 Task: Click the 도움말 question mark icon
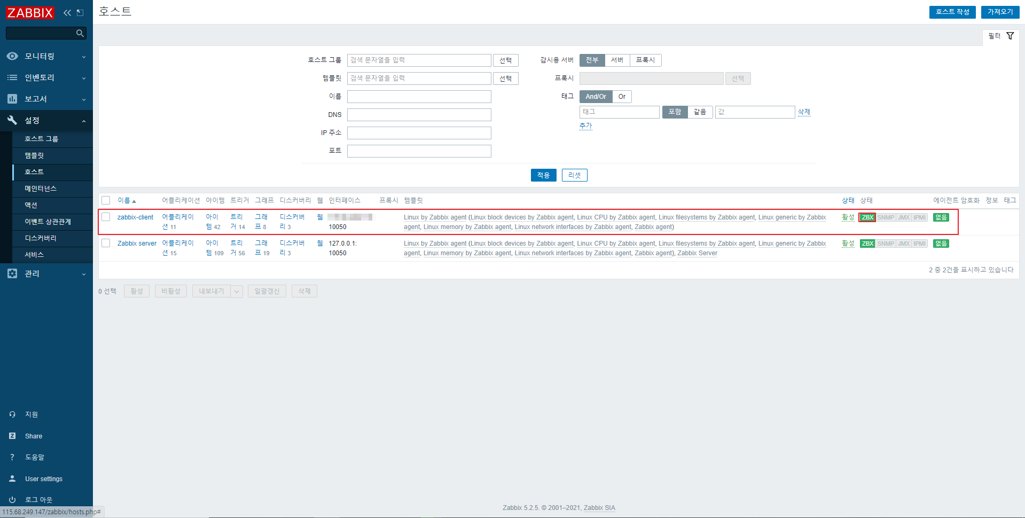(x=12, y=457)
